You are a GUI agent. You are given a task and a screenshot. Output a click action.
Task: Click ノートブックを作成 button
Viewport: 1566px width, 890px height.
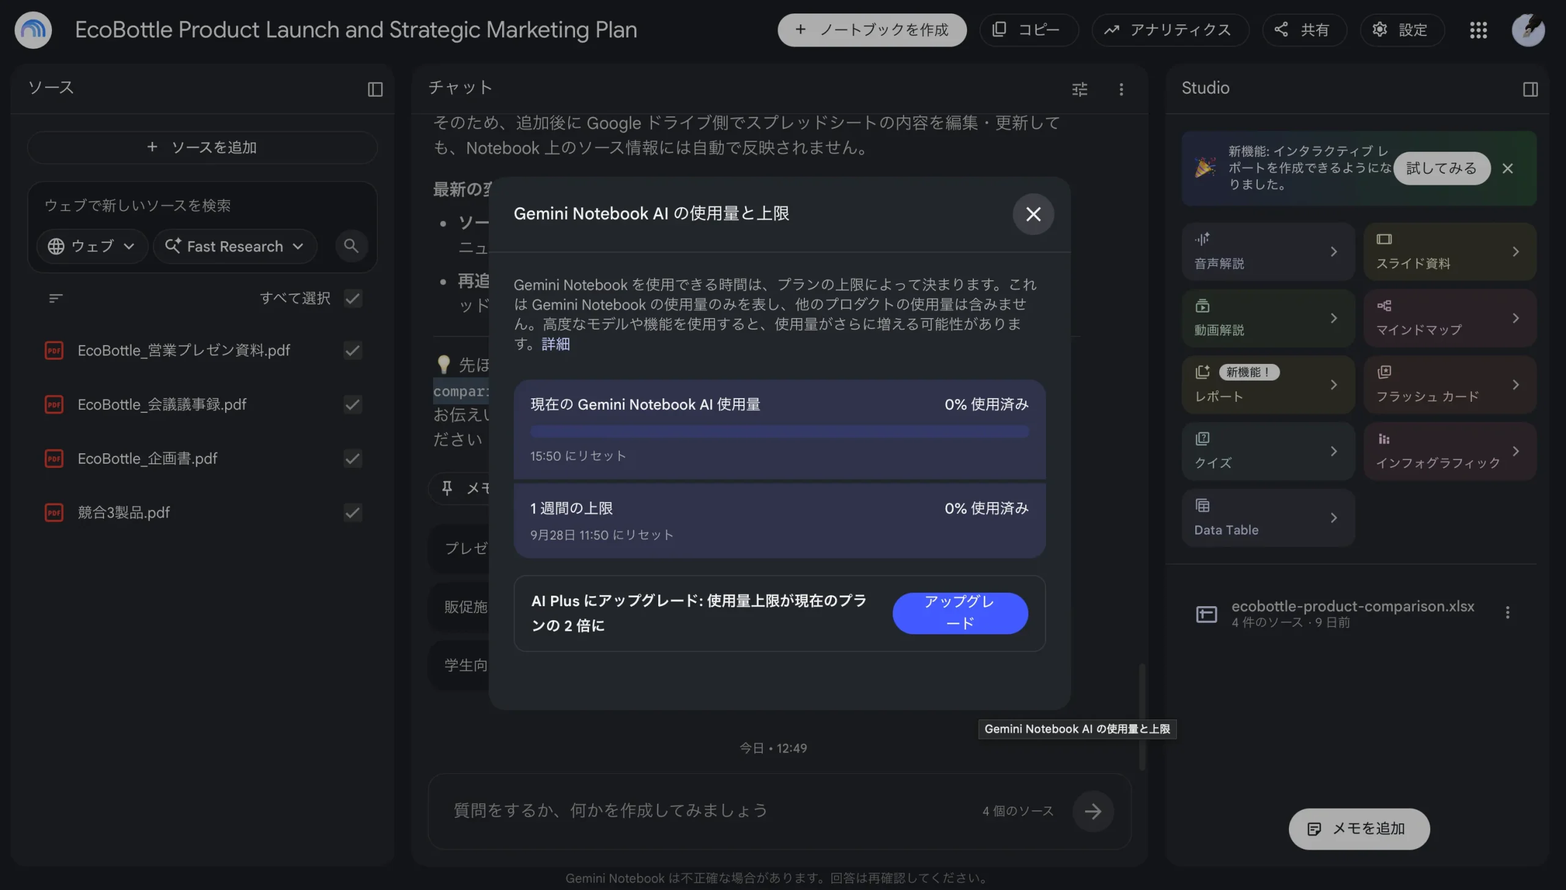click(872, 30)
